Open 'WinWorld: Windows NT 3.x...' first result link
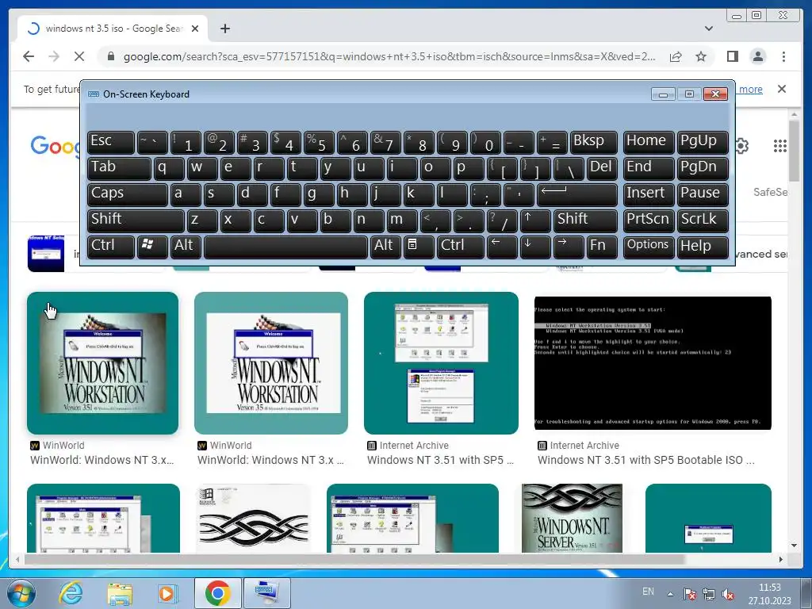This screenshot has height=609, width=812. (102, 460)
